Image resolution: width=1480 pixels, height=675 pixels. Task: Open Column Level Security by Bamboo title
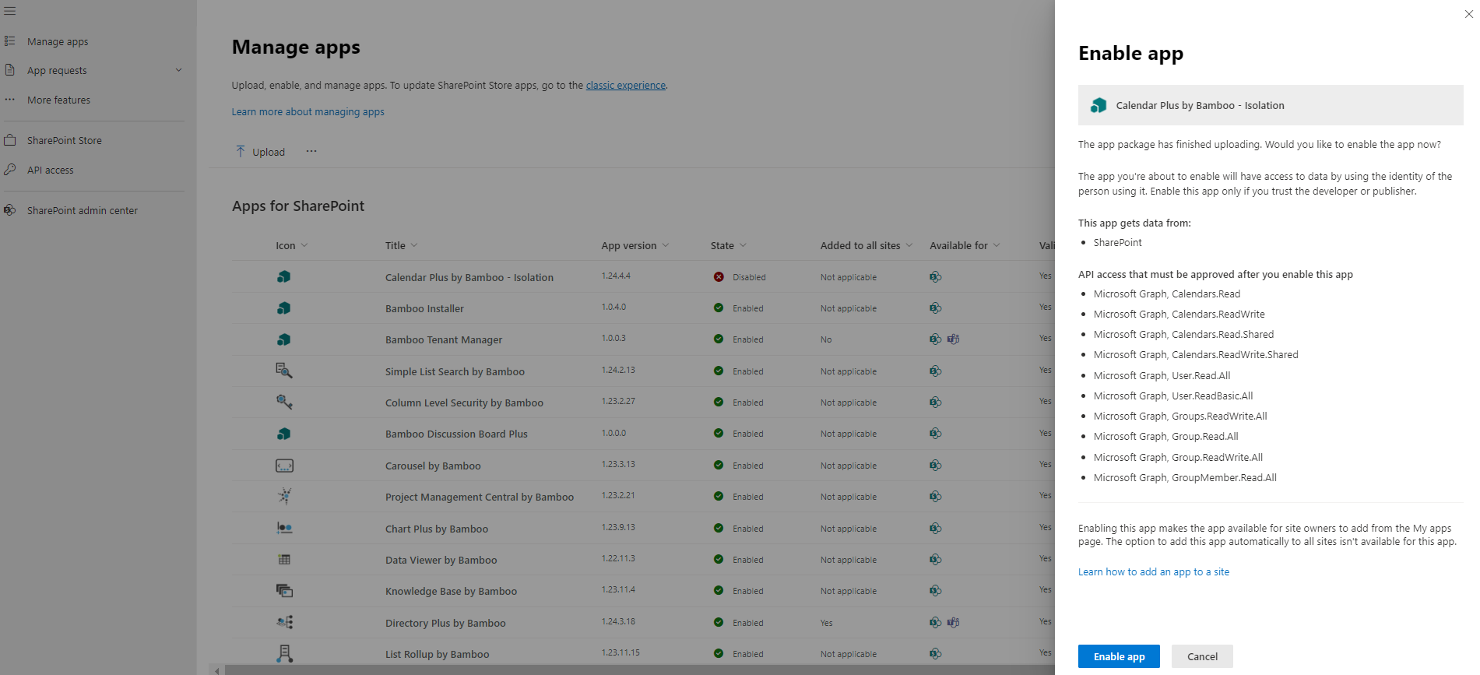click(464, 403)
